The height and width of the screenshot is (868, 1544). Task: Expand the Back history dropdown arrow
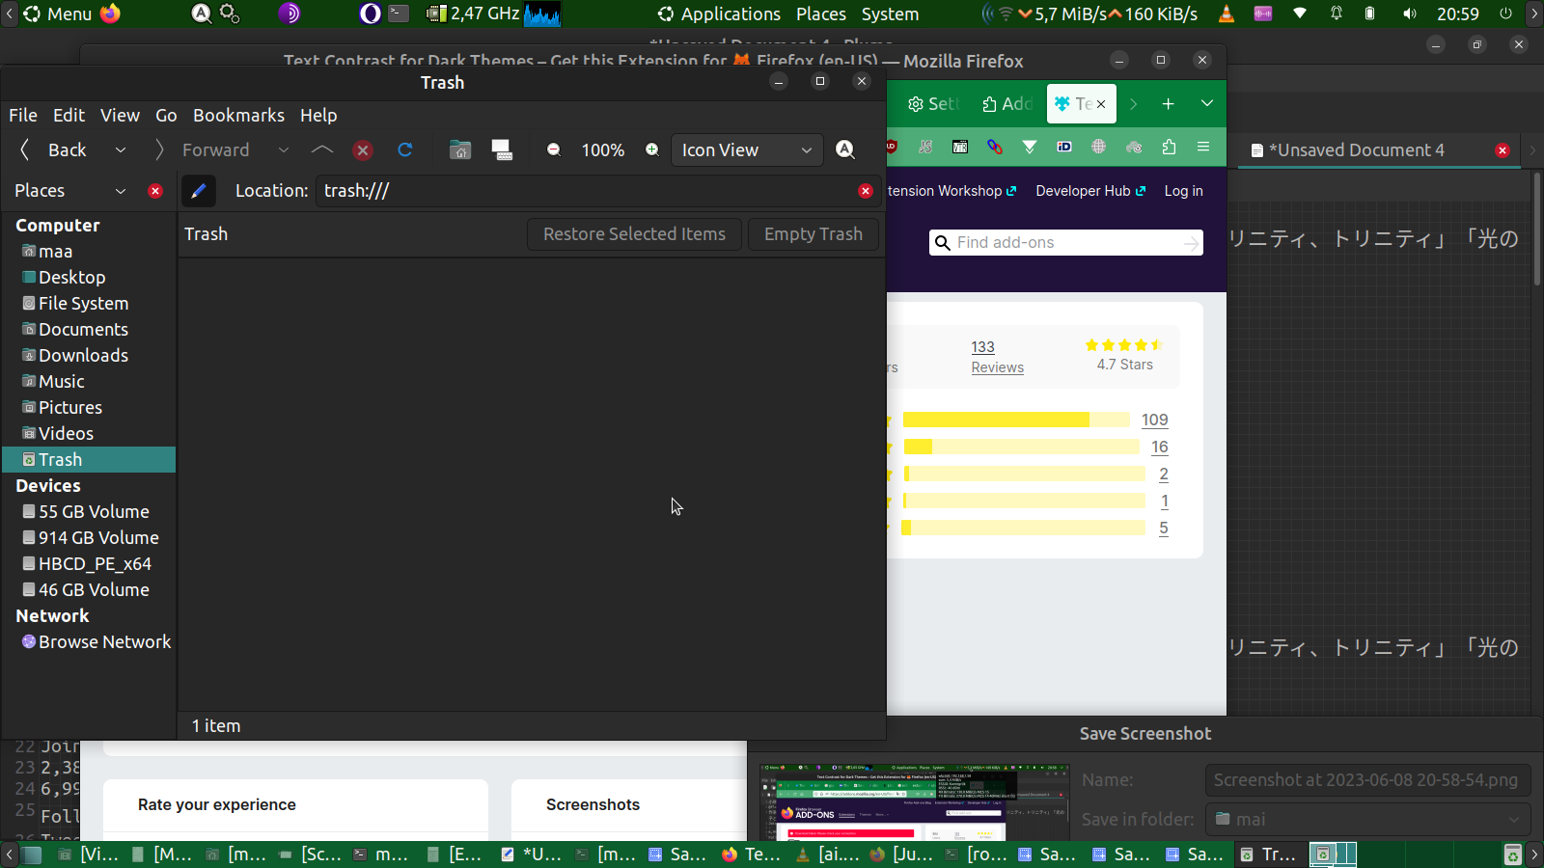pos(121,149)
